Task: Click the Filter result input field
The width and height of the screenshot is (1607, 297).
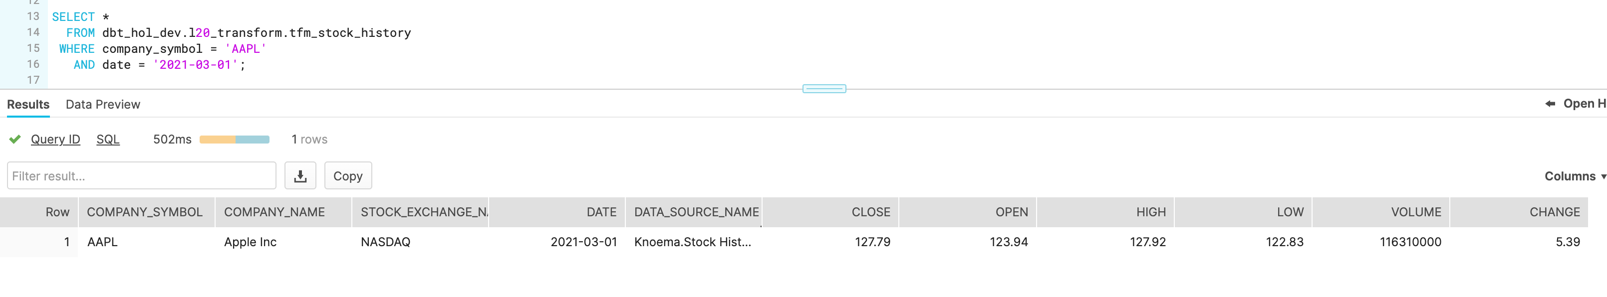Action: pyautogui.click(x=141, y=175)
